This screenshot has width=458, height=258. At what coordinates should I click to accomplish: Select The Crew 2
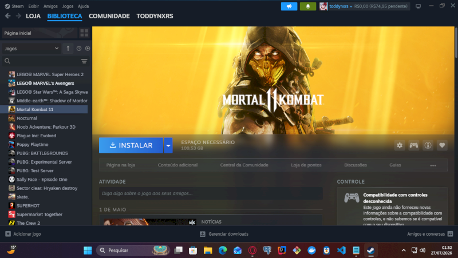(x=45, y=223)
